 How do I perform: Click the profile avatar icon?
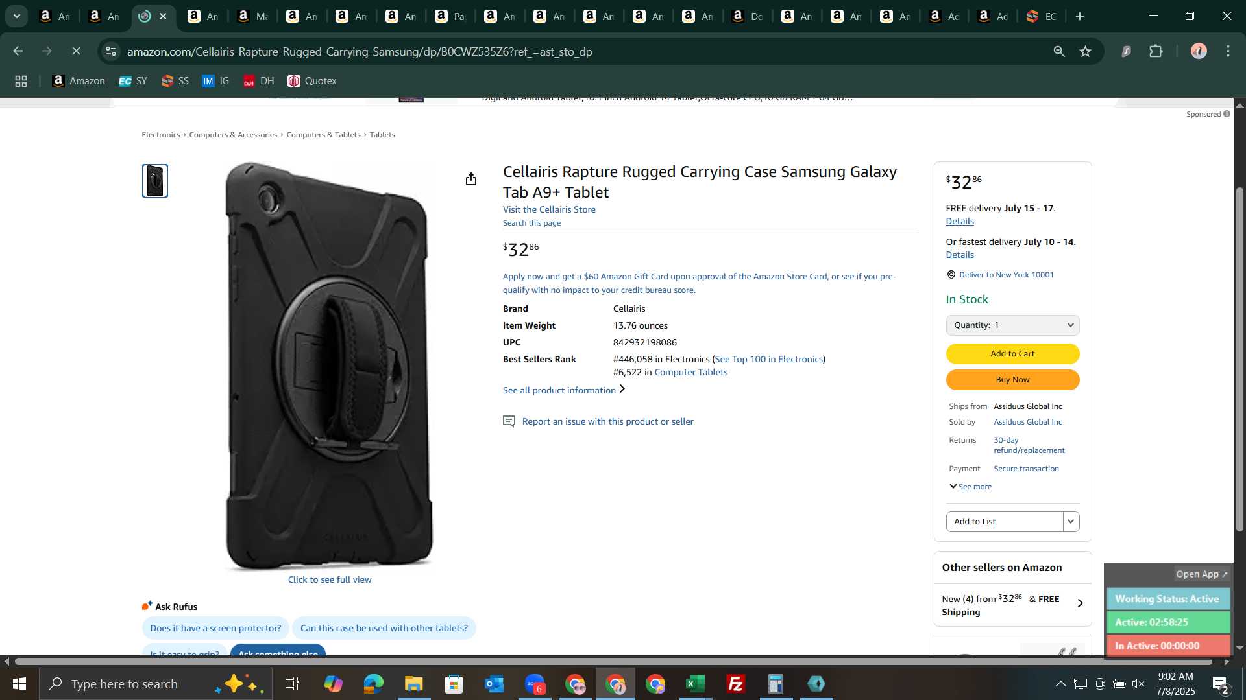pos(1199,51)
